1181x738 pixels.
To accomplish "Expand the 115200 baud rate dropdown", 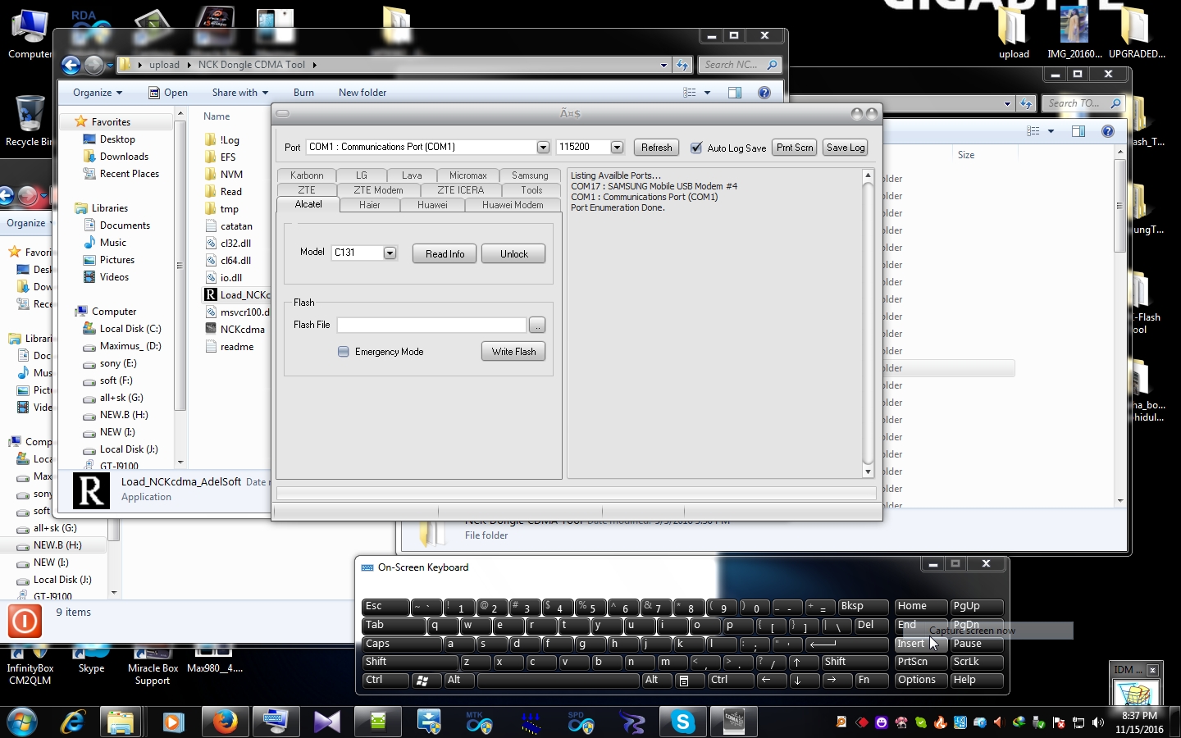I will 617,147.
